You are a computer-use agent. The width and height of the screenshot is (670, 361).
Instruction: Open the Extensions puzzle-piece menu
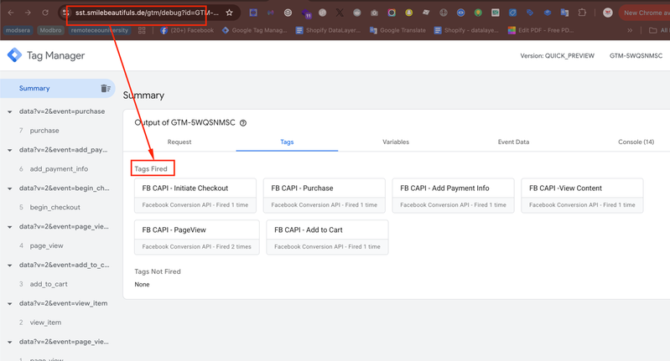pyautogui.click(x=582, y=13)
